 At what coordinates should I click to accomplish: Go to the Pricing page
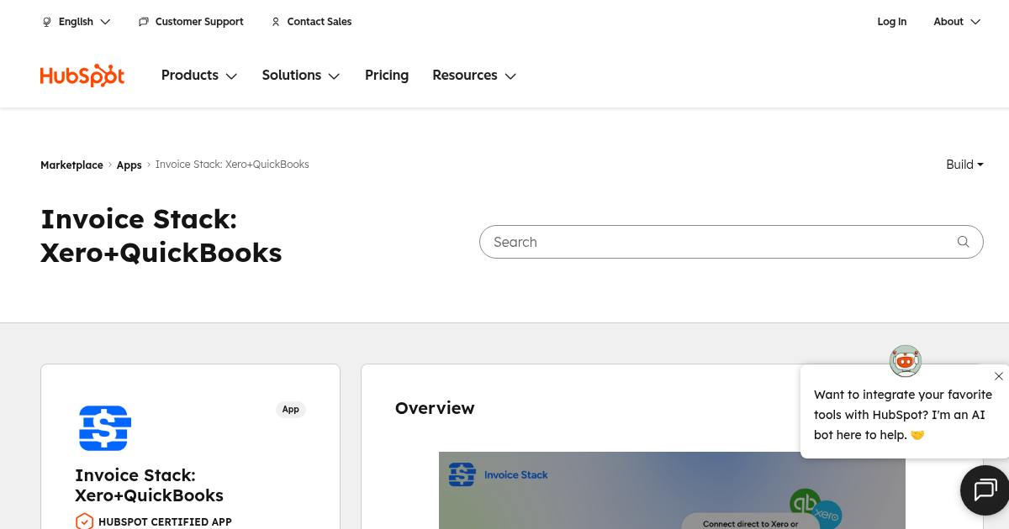click(x=387, y=76)
